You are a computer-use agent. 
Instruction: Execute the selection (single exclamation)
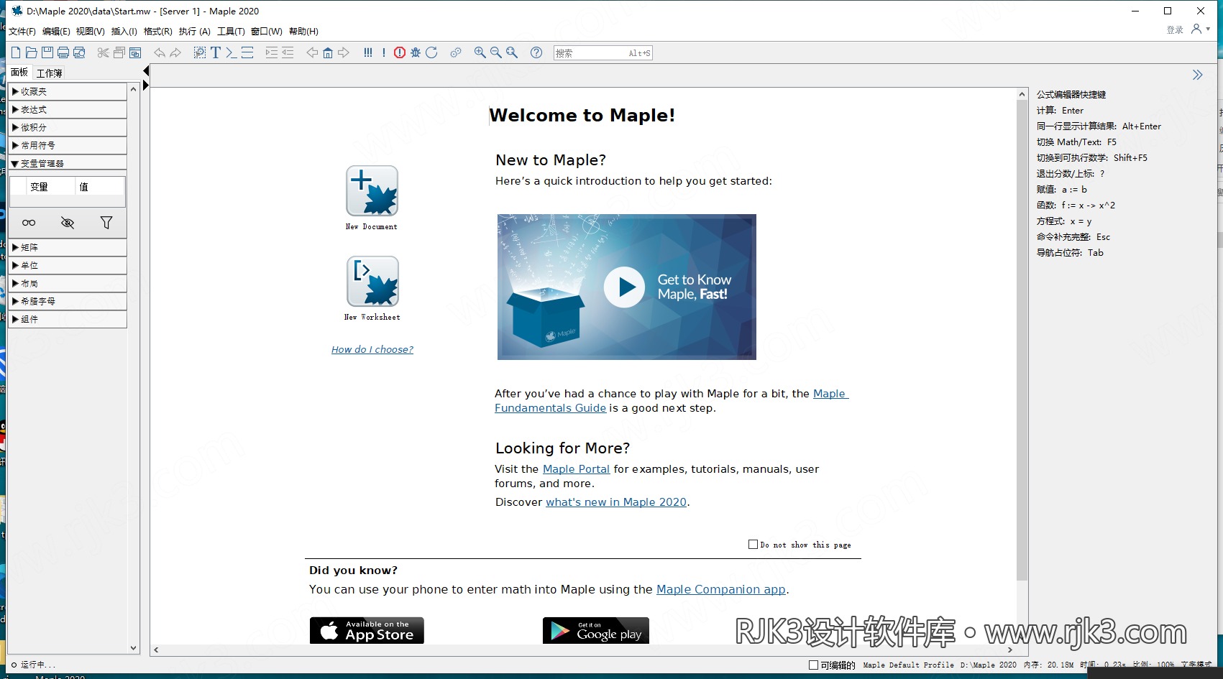point(384,52)
